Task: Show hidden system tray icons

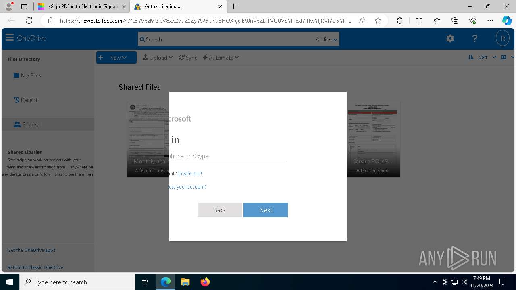Action: click(x=435, y=282)
